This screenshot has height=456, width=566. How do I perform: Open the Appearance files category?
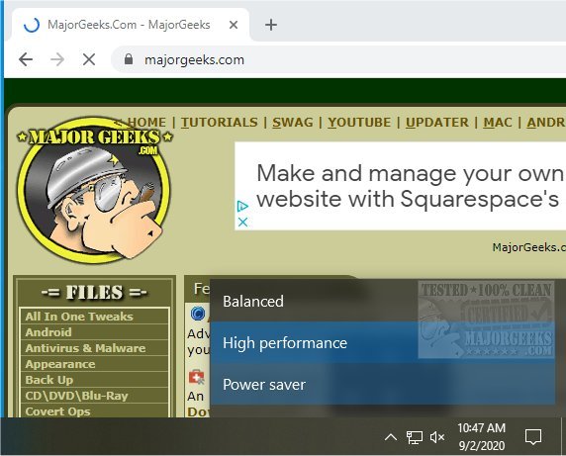coord(94,364)
